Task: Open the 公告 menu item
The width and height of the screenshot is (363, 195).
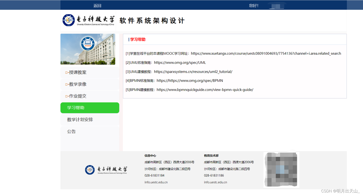Action: (x=90, y=132)
